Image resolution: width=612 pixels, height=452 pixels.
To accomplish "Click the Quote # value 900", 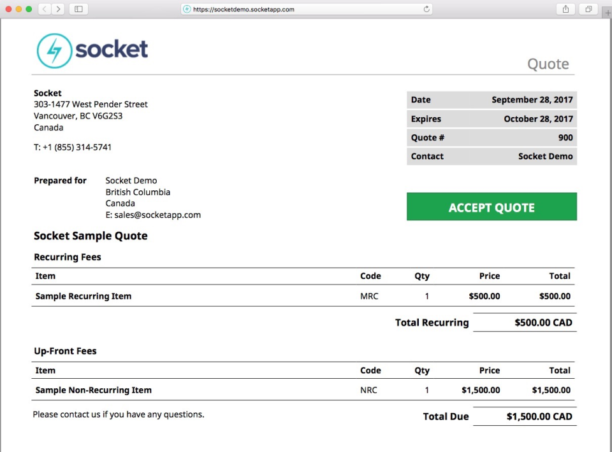I will click(x=565, y=138).
